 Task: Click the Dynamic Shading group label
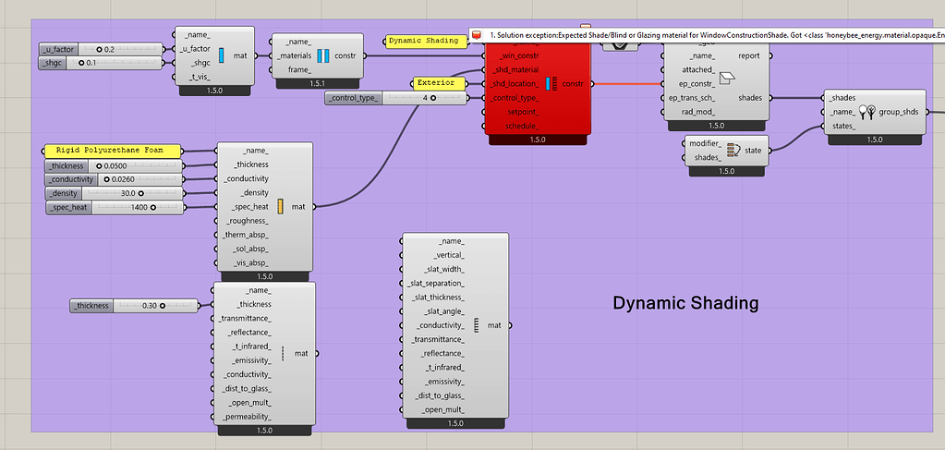(x=685, y=303)
